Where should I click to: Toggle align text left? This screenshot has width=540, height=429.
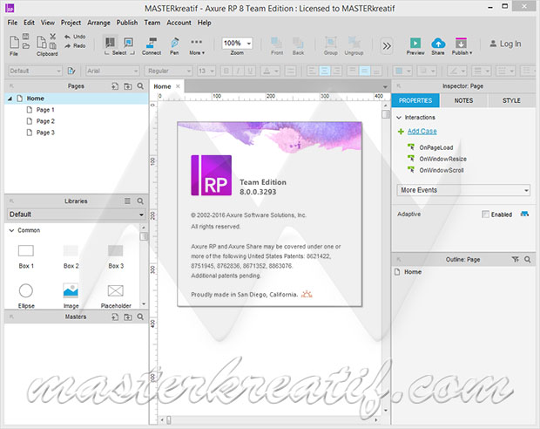[x=312, y=71]
